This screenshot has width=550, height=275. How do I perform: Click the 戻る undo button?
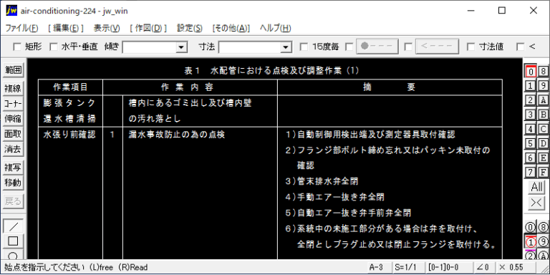(x=14, y=201)
